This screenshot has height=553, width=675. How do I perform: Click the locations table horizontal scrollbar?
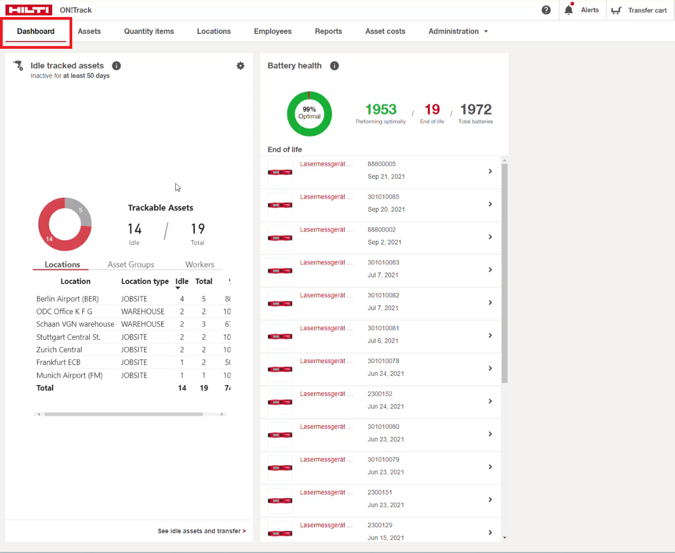[123, 414]
